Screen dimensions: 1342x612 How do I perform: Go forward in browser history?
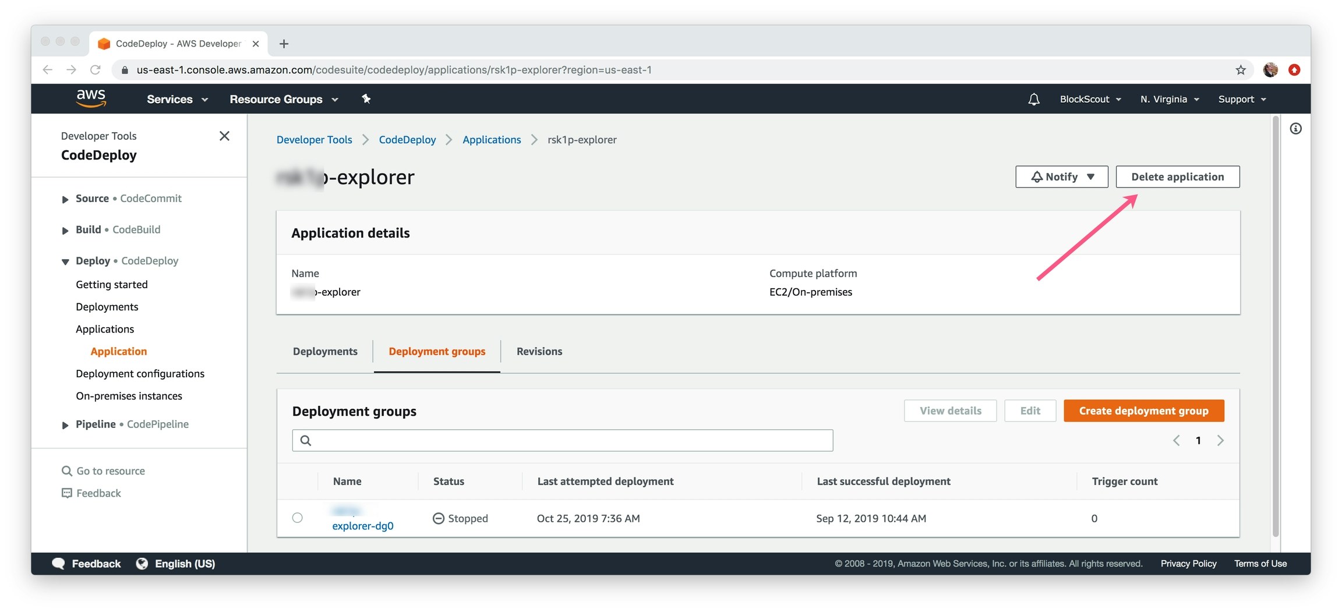72,70
